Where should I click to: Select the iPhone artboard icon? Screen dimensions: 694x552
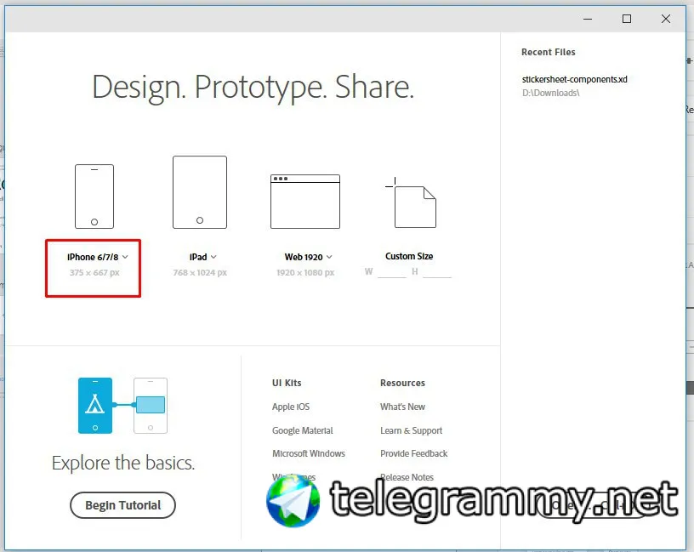[x=94, y=196]
